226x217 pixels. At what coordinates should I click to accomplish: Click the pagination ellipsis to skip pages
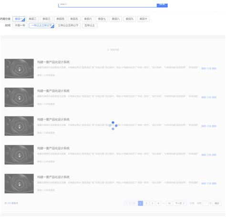tap(164, 203)
